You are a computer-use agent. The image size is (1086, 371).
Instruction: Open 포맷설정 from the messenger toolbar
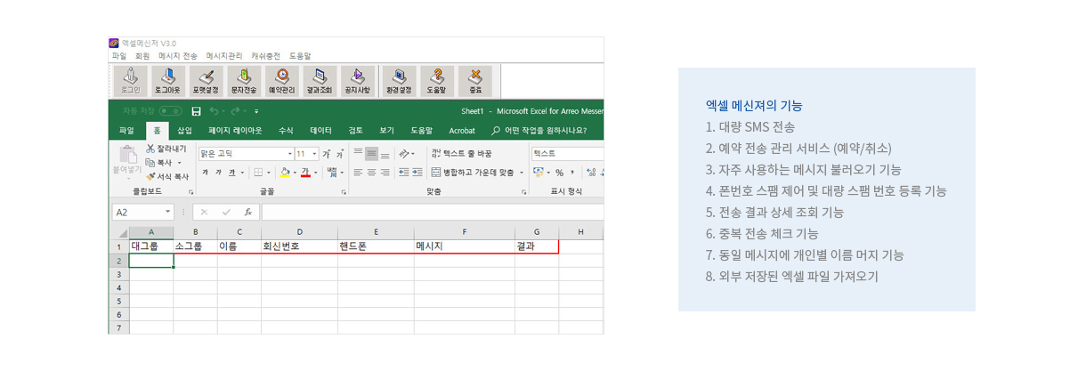[x=206, y=80]
